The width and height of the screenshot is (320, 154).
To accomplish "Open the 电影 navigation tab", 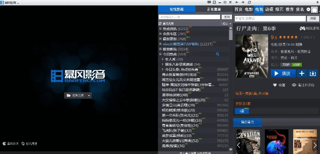I will (x=249, y=9).
